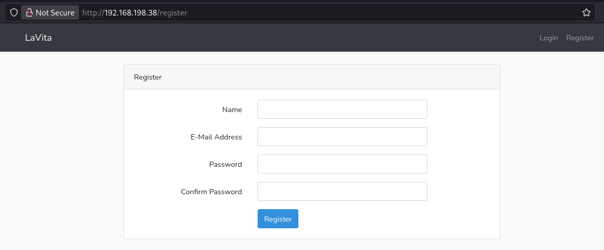Click the Confirm Password label

[212, 192]
